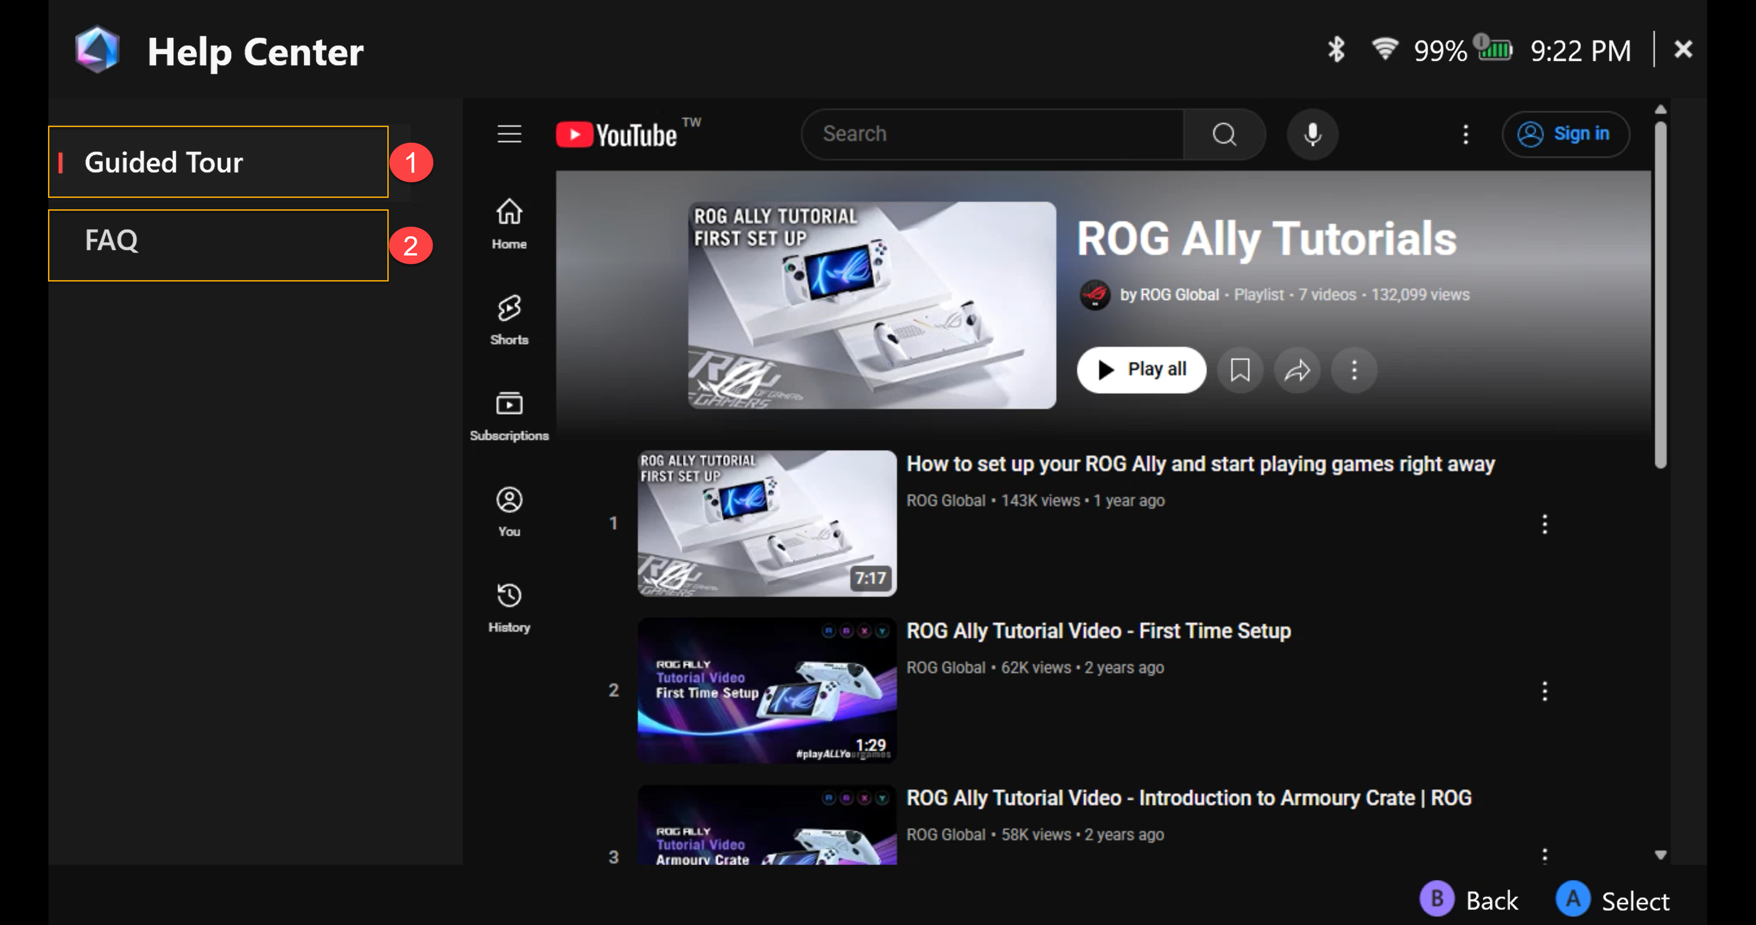Open First Time Setup video thumbnail
This screenshot has width=1756, height=925.
(766, 690)
